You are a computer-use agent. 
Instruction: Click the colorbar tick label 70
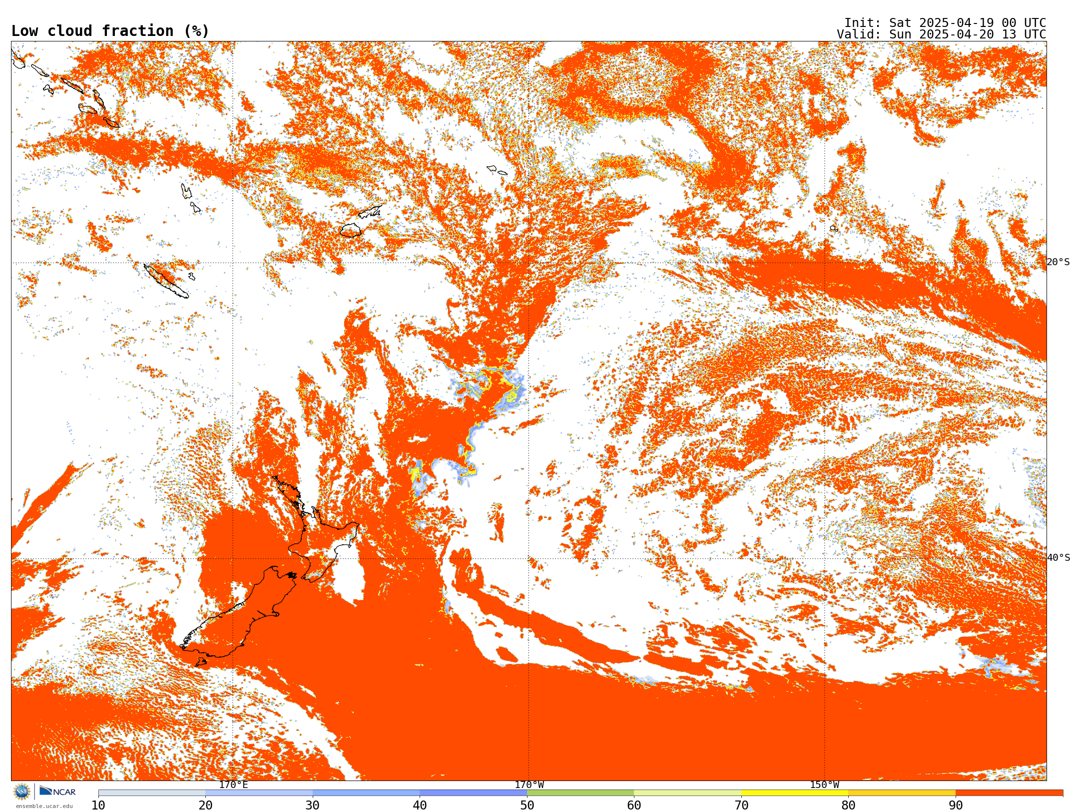point(741,806)
